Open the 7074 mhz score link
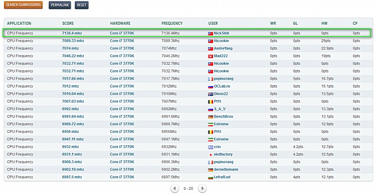Screen dimensions: 376x194 70,48
